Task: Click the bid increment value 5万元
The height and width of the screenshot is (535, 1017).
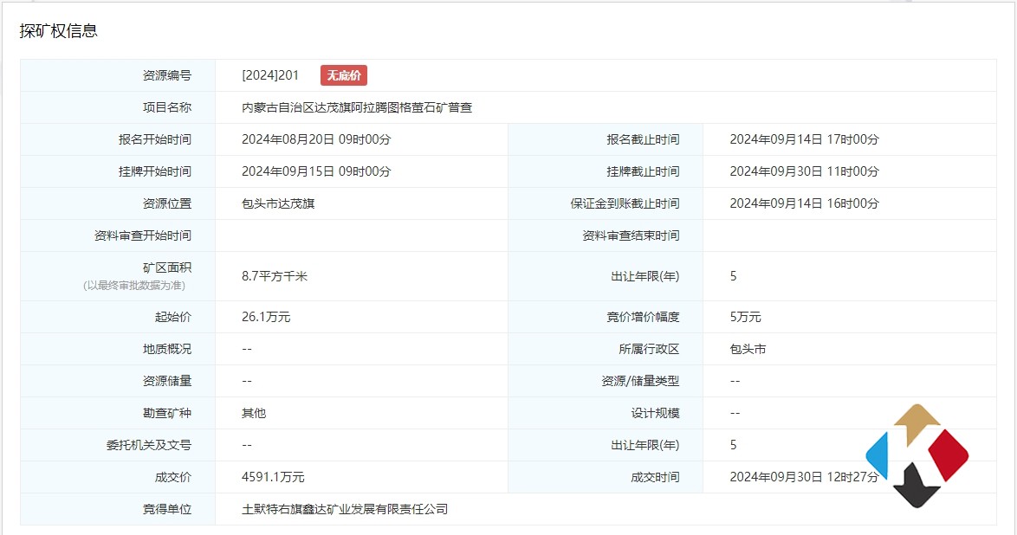Action: coord(745,317)
